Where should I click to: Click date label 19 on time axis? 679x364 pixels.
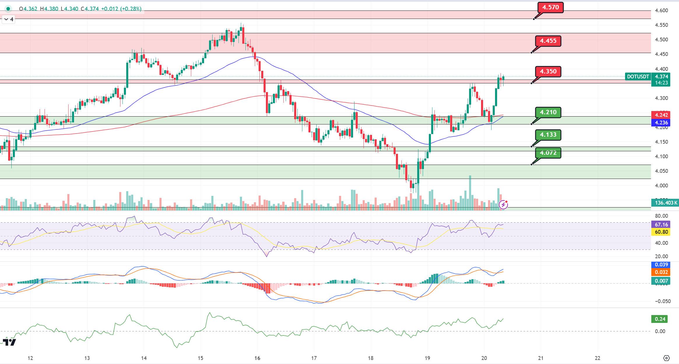pos(427,358)
